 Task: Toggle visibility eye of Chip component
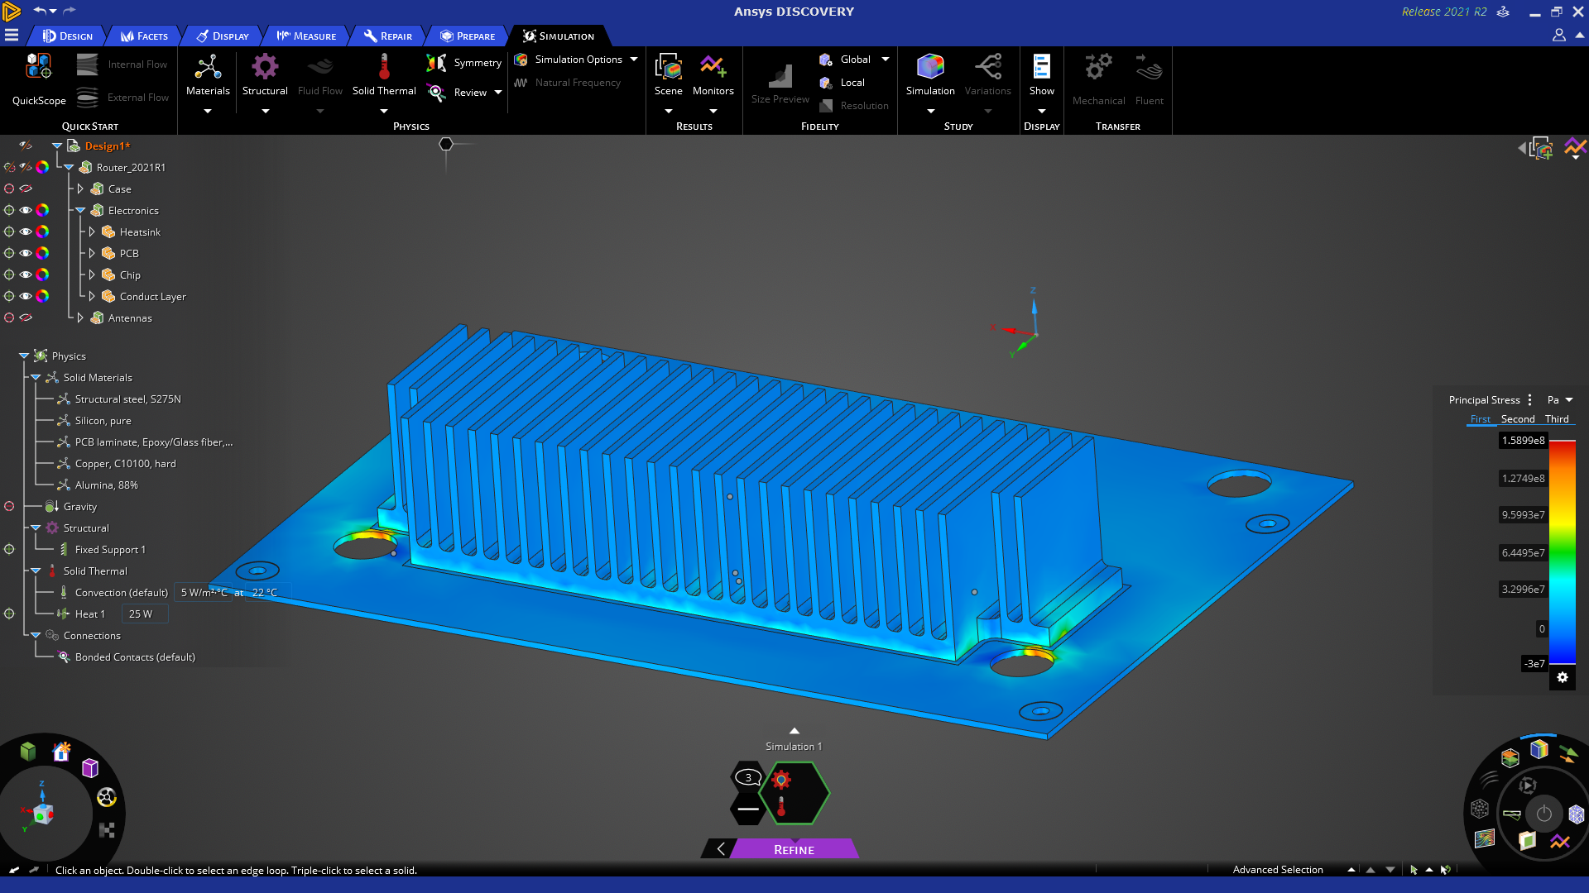pos(26,275)
